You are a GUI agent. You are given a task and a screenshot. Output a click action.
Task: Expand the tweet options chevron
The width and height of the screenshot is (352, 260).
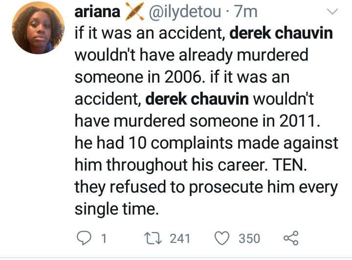332,11
